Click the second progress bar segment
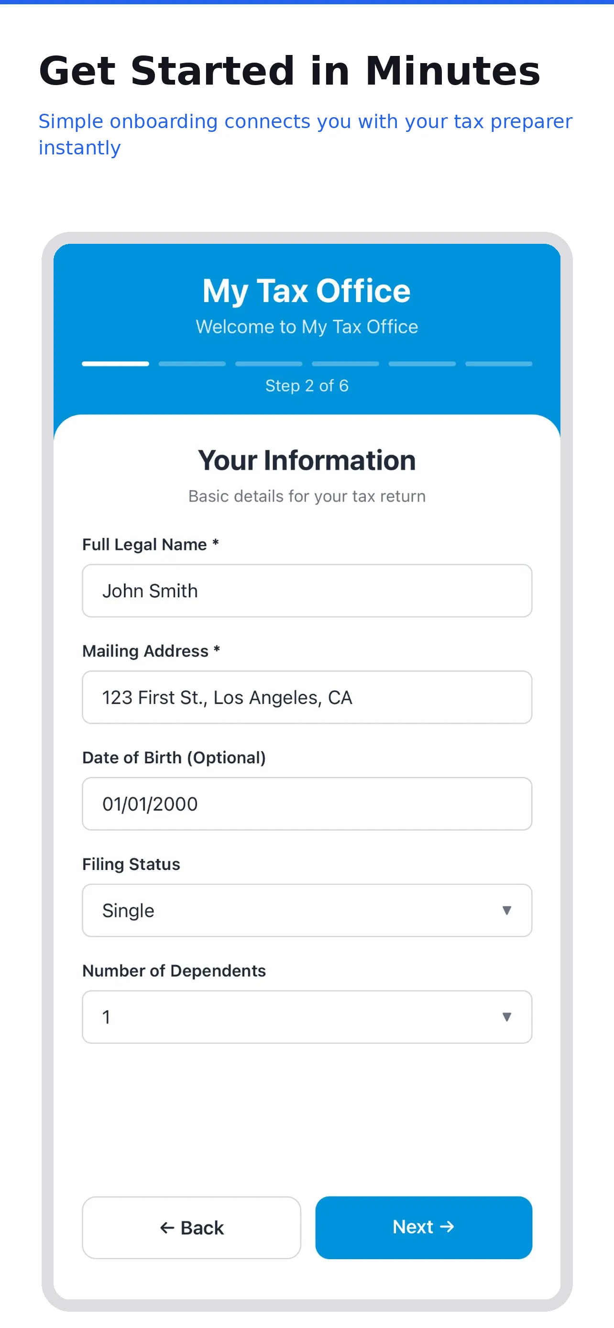 click(192, 363)
